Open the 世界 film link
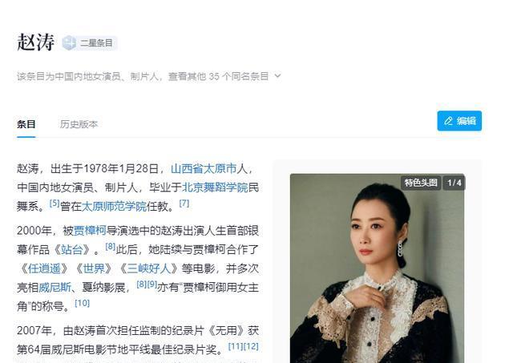Viewport: 513px width, 363px height. (x=94, y=268)
